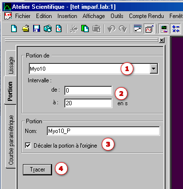
Task: Click the Undo arrow icon
Action: coord(111,29)
